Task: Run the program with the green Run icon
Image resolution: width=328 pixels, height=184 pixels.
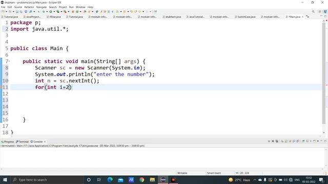Action: click(51, 12)
